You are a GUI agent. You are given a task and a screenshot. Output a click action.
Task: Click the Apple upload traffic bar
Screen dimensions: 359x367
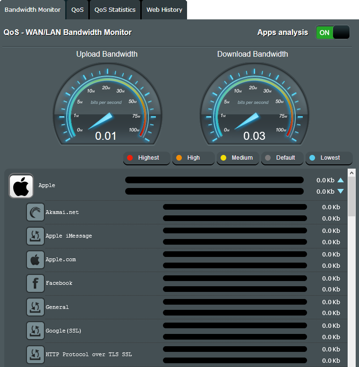[214, 180]
